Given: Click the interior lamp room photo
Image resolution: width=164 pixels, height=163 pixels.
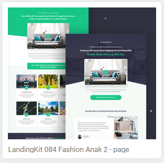Looking at the screenshot, I should pos(125,127).
